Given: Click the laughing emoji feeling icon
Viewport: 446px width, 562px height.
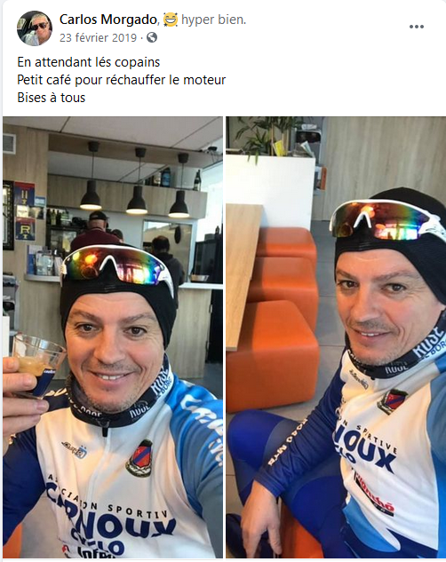Looking at the screenshot, I should pos(171,20).
